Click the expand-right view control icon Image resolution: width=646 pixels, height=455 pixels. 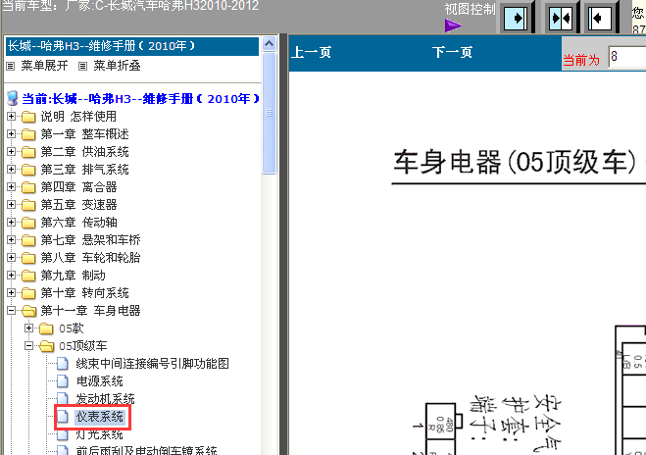point(516,18)
